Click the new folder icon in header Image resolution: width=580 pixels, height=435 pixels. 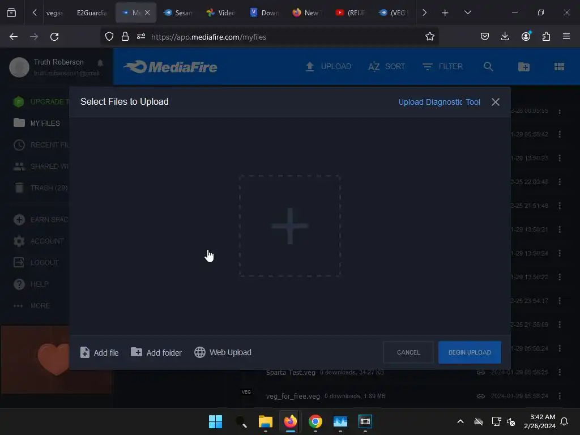point(524,67)
